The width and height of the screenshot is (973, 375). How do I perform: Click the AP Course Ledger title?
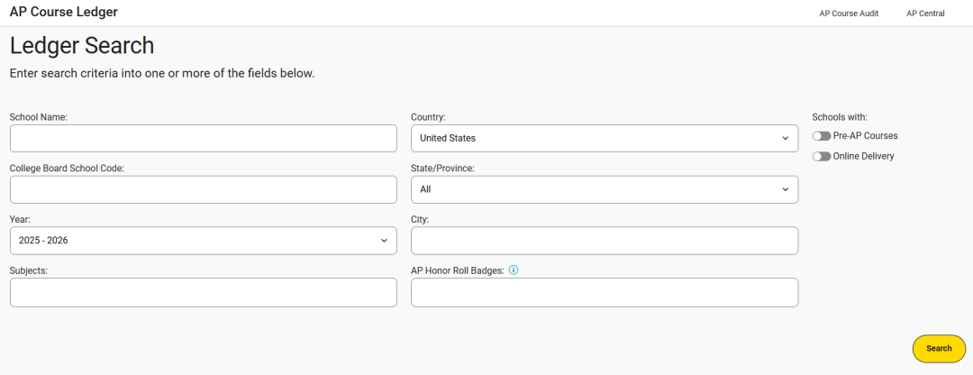tap(63, 12)
